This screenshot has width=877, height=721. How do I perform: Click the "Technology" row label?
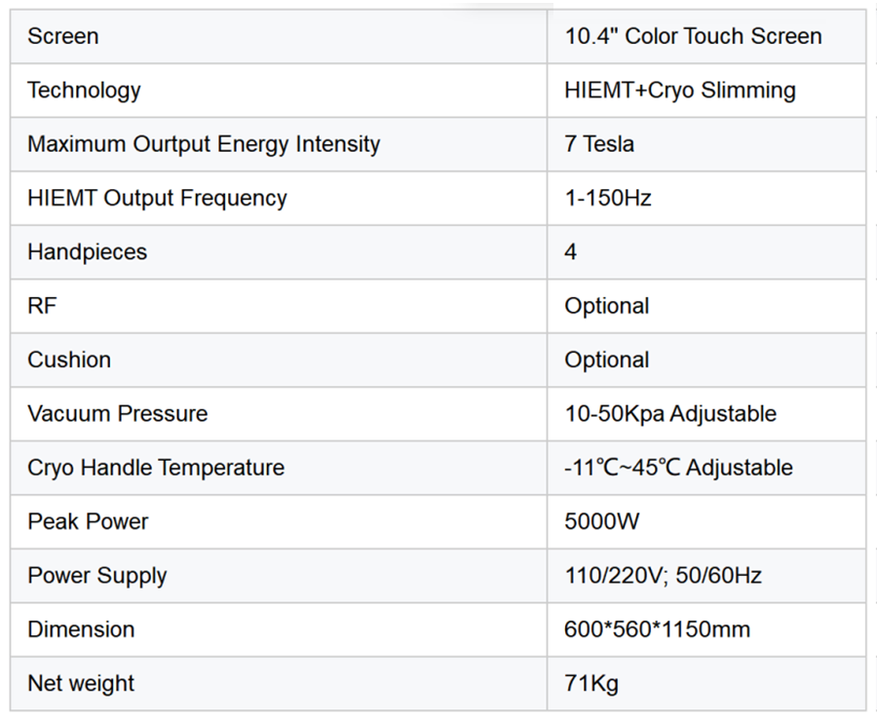84,91
